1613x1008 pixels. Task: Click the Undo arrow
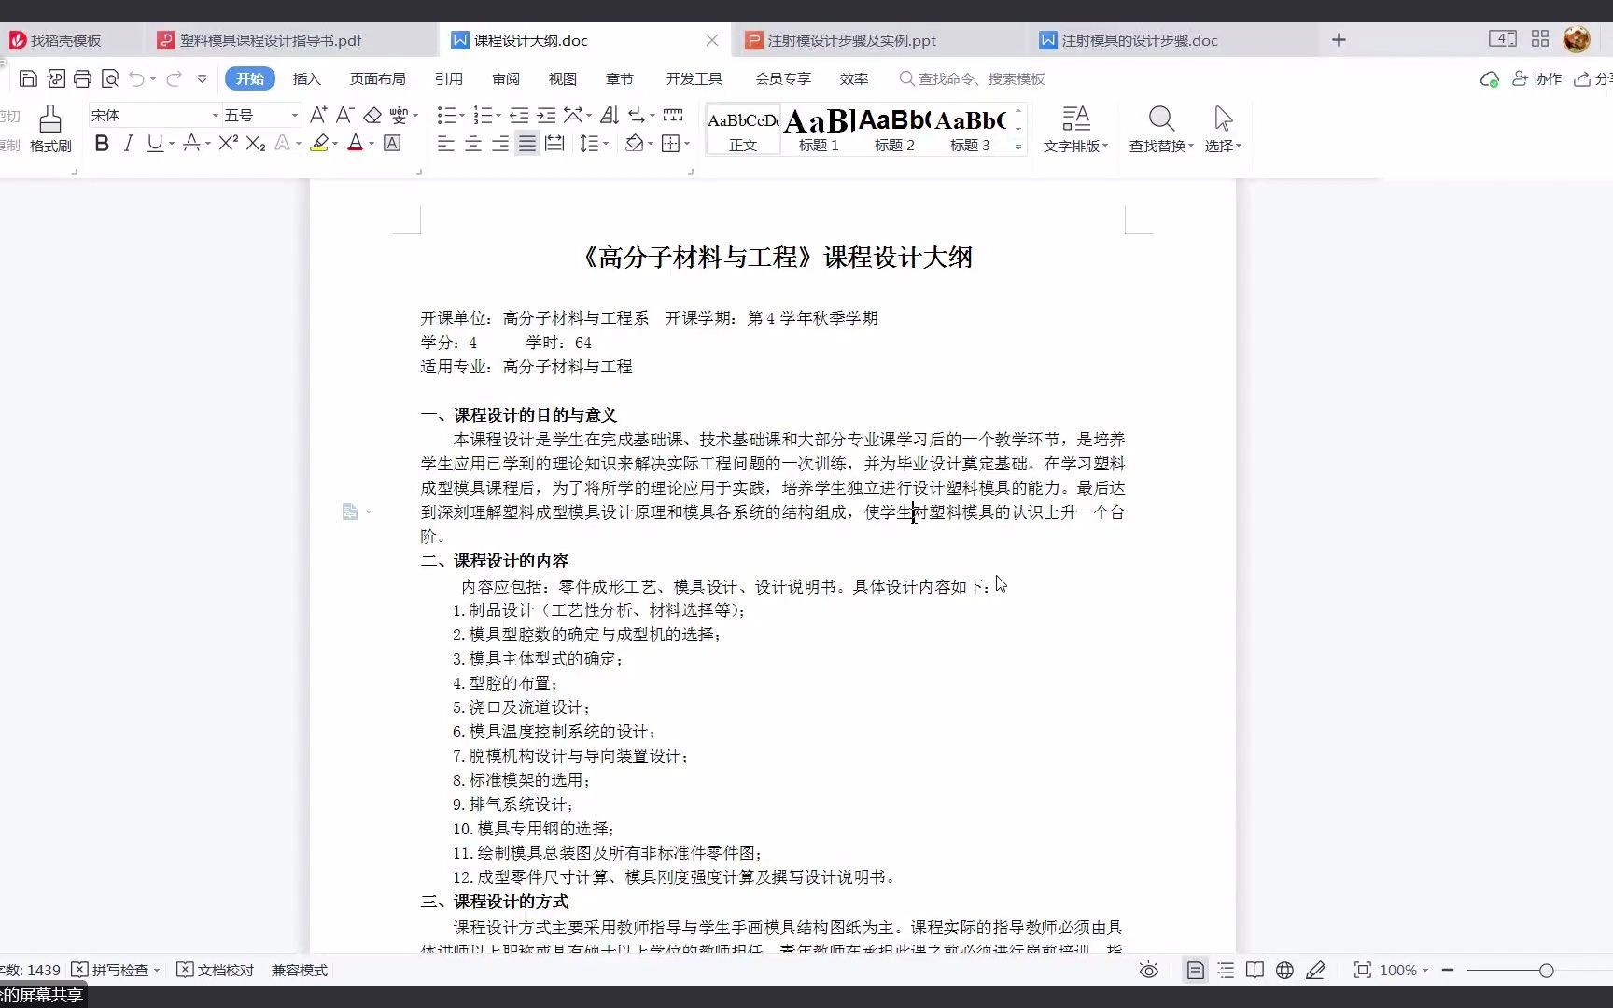[137, 78]
